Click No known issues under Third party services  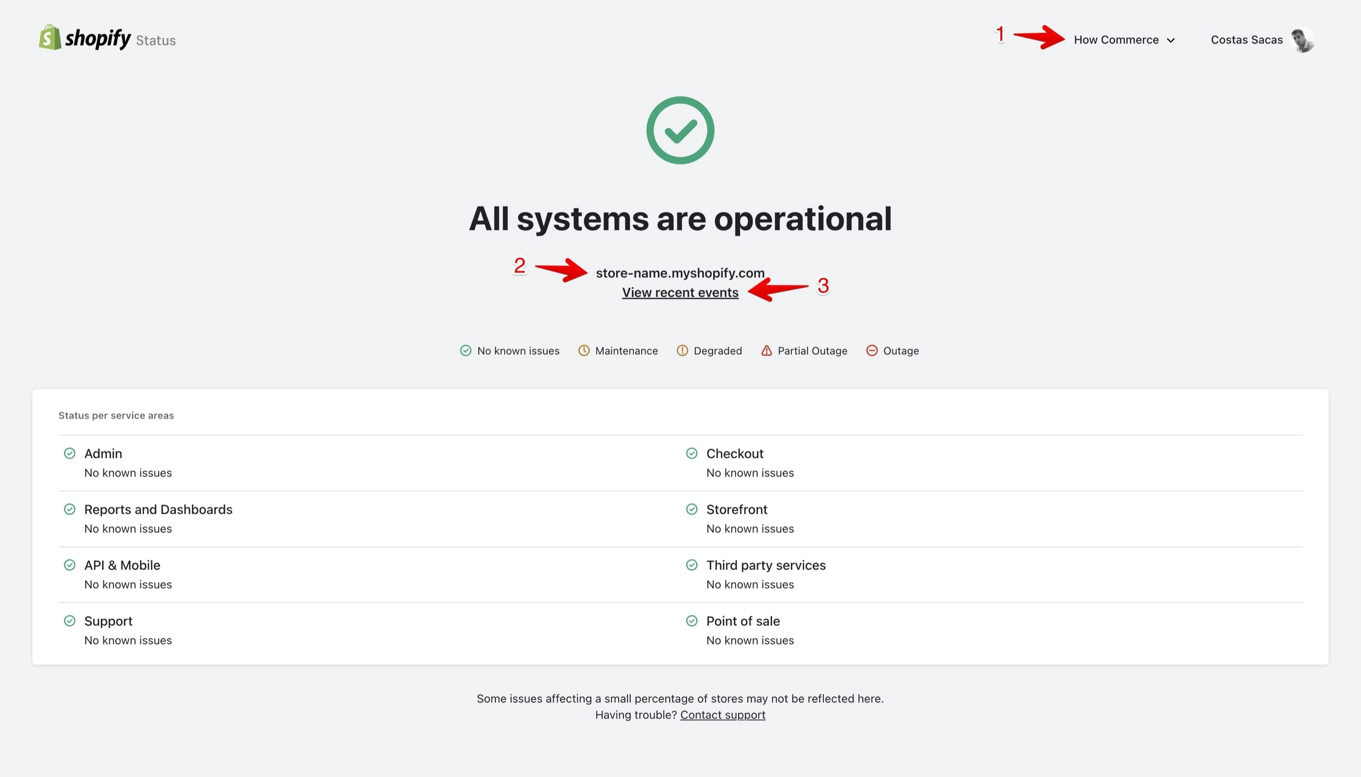click(749, 584)
